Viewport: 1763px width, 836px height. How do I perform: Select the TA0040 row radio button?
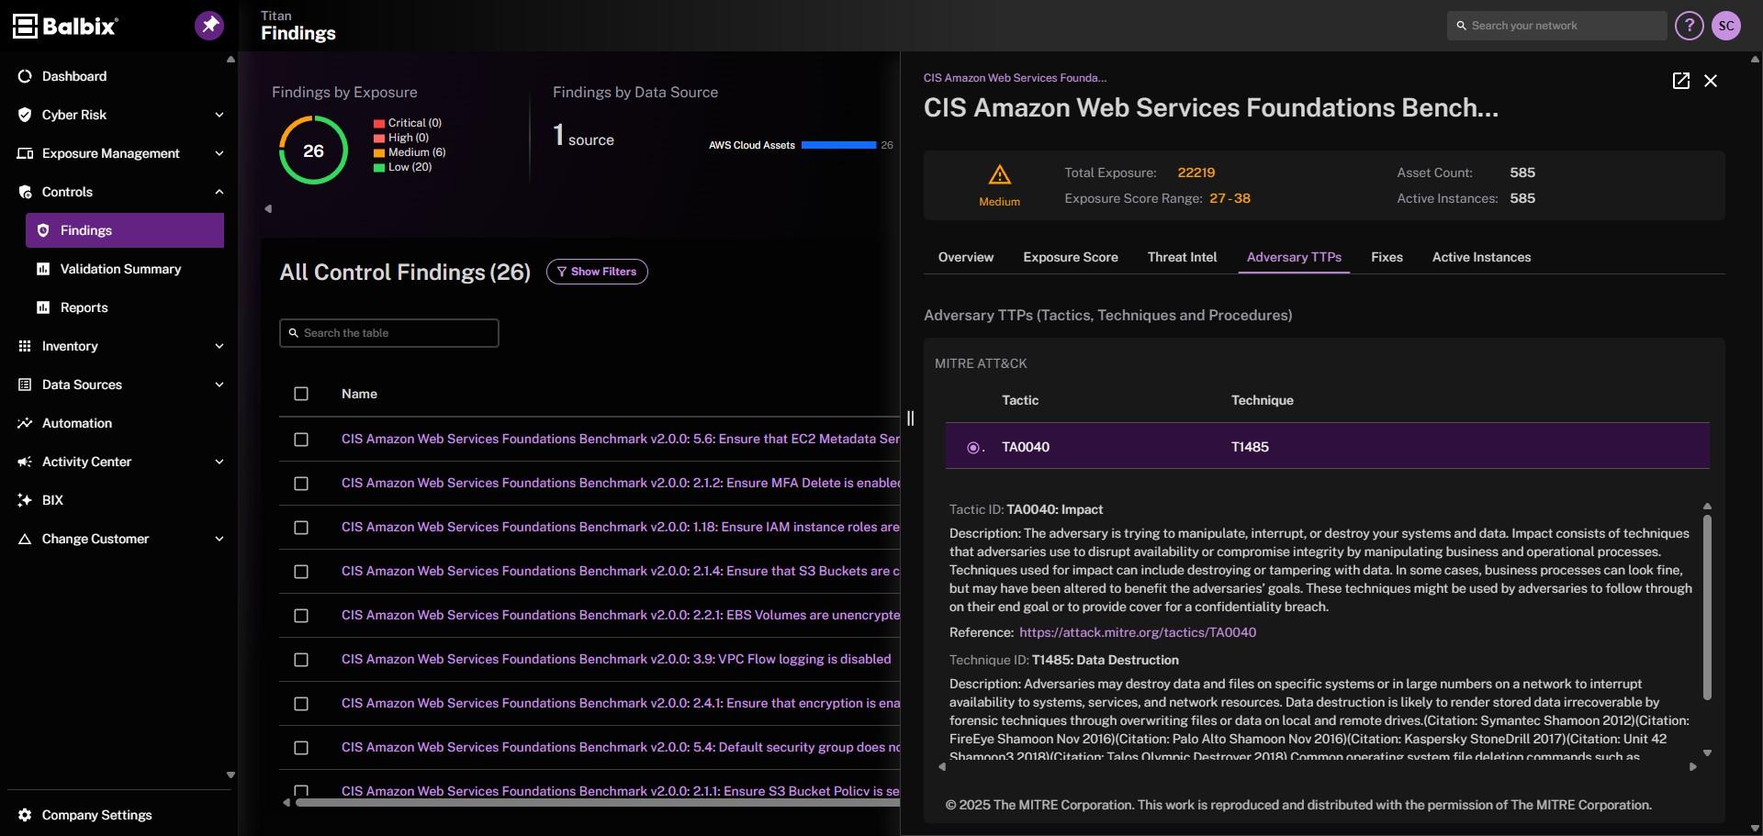[973, 448]
